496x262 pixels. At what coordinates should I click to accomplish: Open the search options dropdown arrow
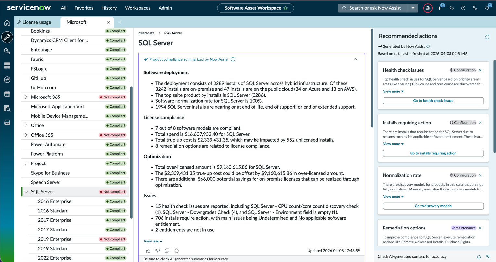coord(413,8)
